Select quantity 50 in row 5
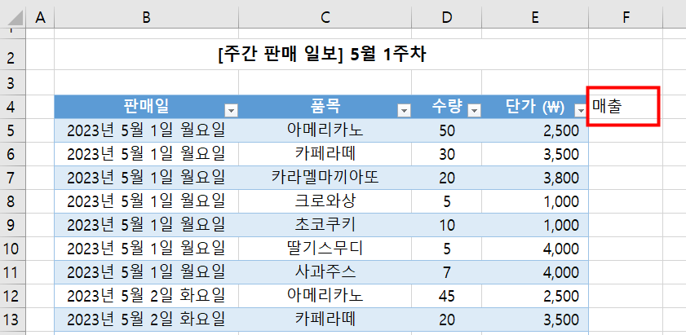 click(x=447, y=130)
